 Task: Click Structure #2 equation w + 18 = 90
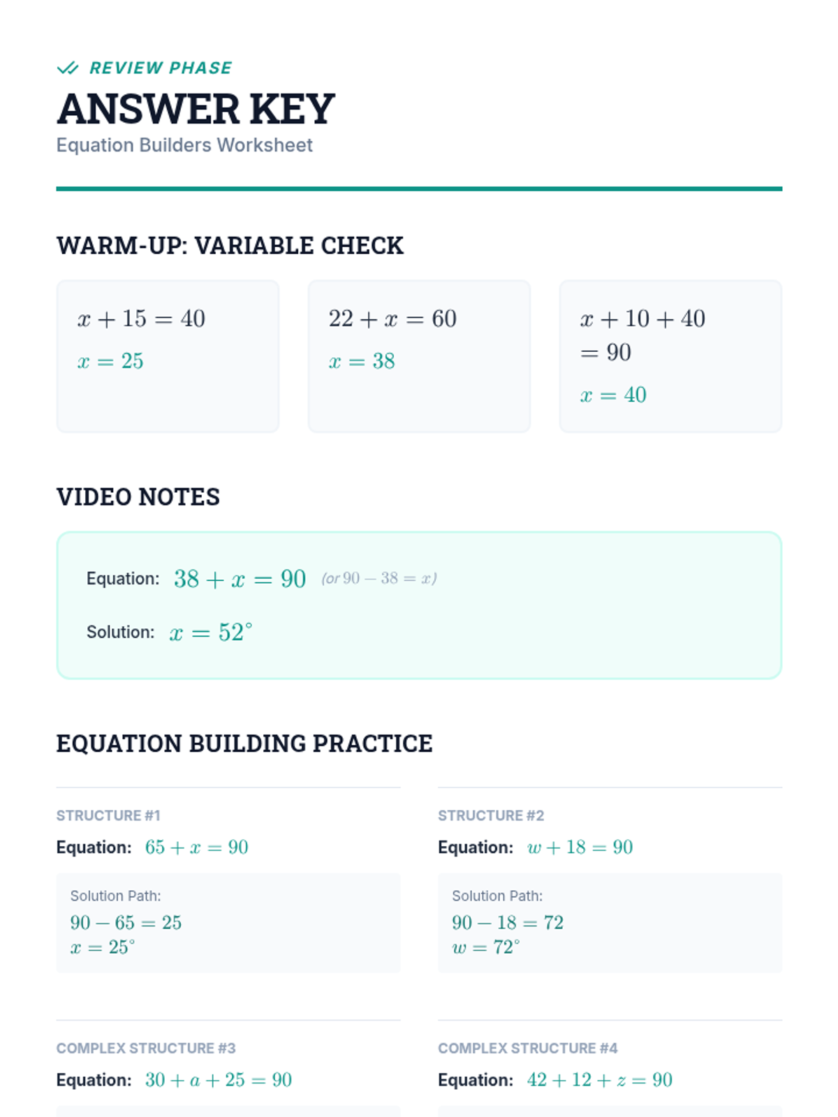(x=580, y=848)
